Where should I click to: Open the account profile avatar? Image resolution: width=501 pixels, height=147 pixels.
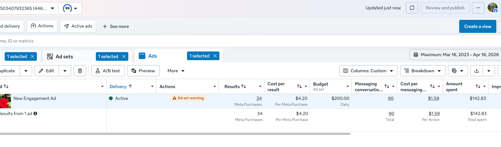pos(492,8)
